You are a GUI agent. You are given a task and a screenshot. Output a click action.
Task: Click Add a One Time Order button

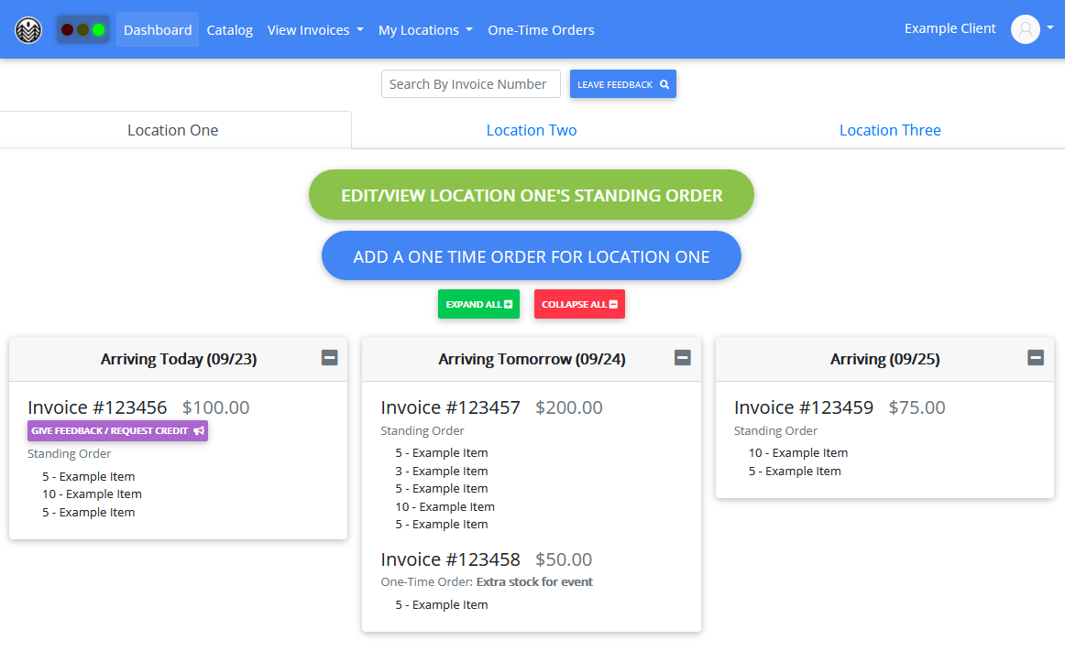click(532, 256)
